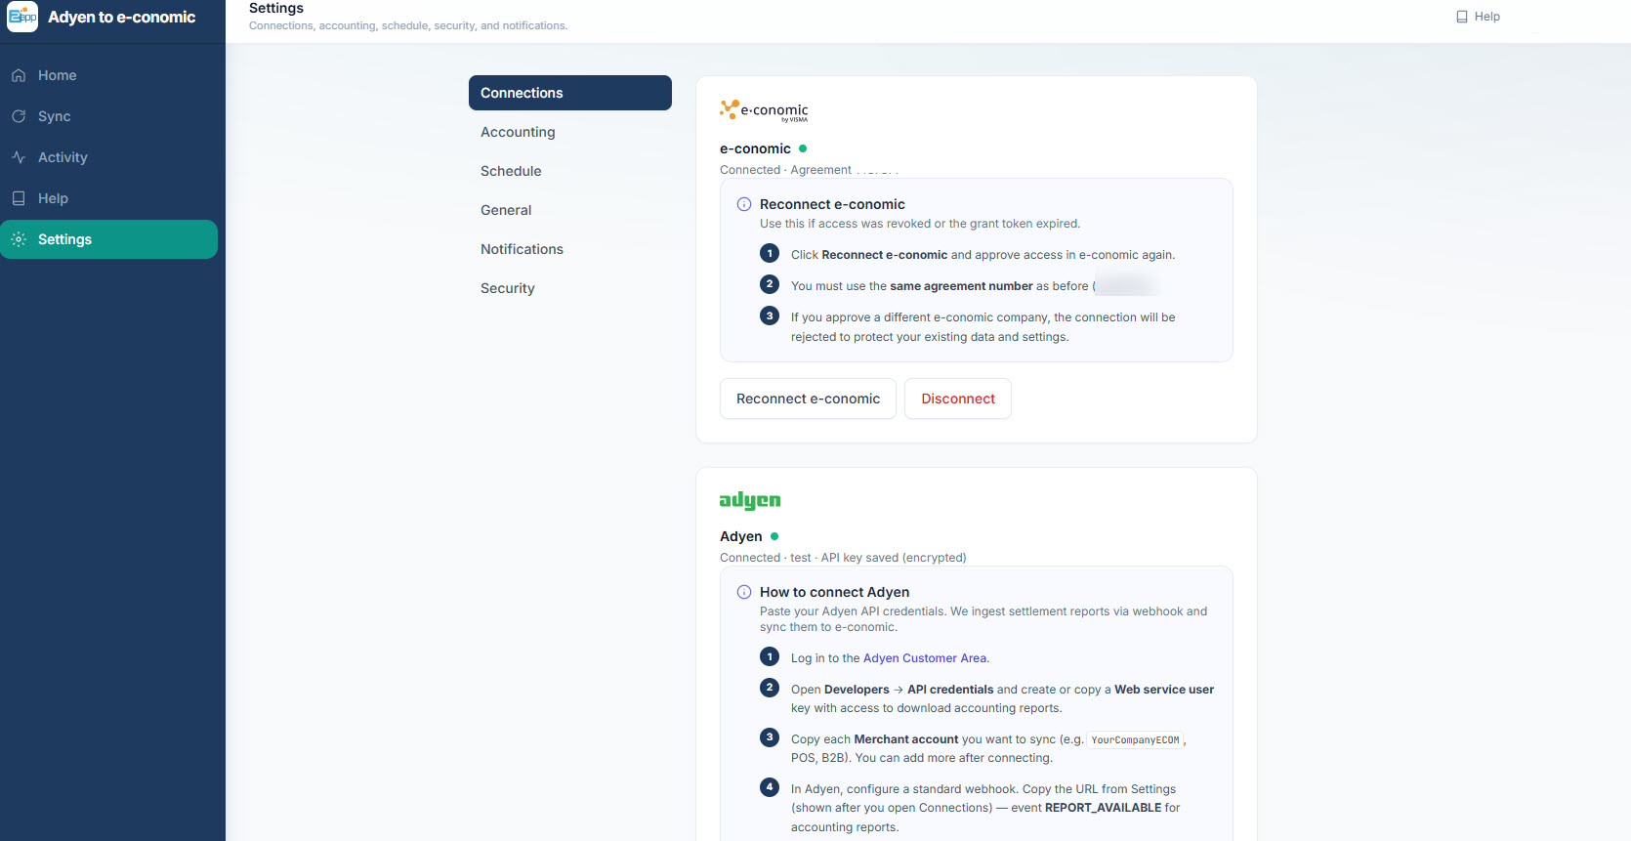Click the How to connect Adyen heading
1631x841 pixels.
(835, 592)
